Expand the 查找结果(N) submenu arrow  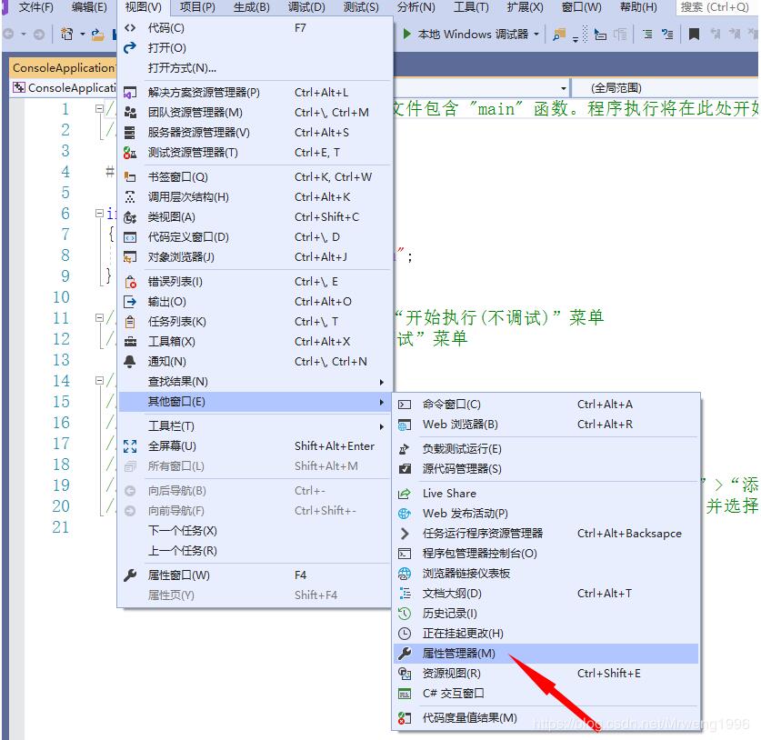click(382, 383)
